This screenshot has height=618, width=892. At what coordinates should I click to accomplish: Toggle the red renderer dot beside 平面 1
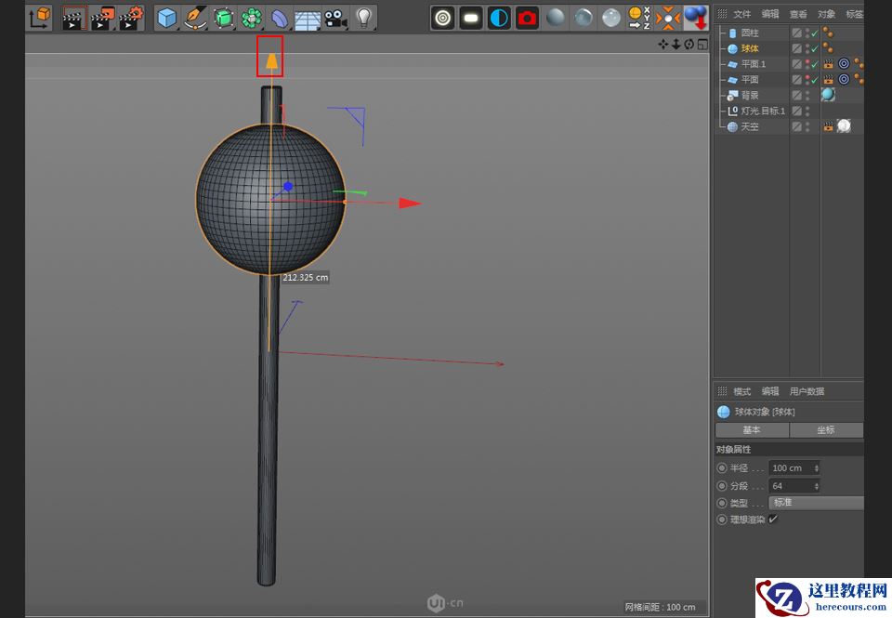pyautogui.click(x=806, y=63)
